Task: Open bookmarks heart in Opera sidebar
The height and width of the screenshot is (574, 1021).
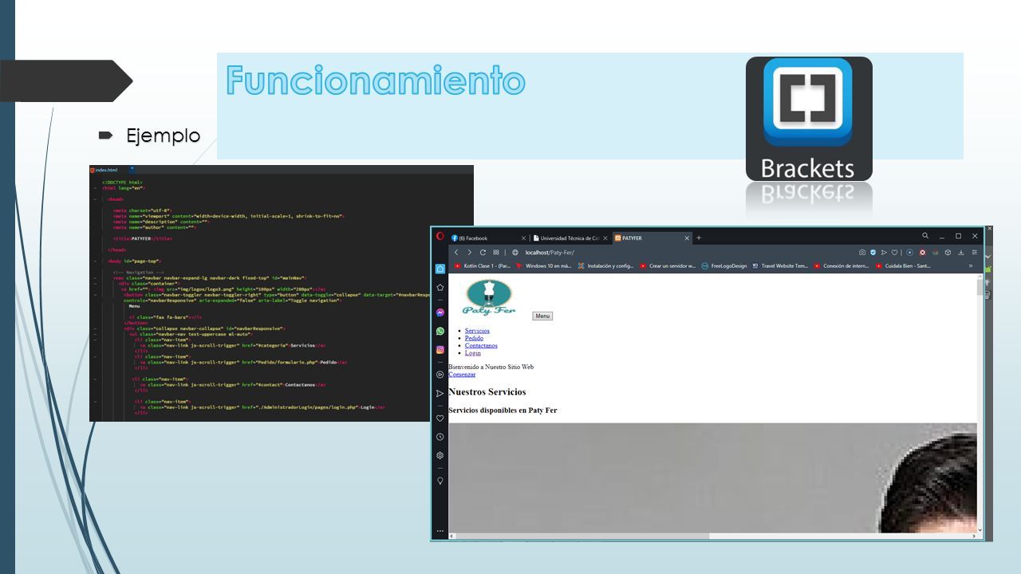Action: pyautogui.click(x=440, y=419)
